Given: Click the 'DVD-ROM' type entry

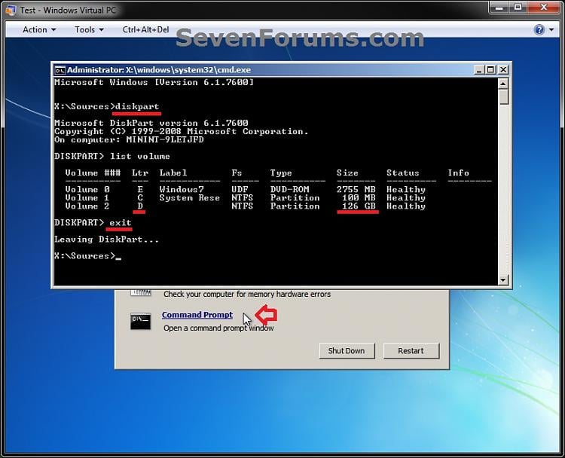Looking at the screenshot, I should click(x=290, y=189).
